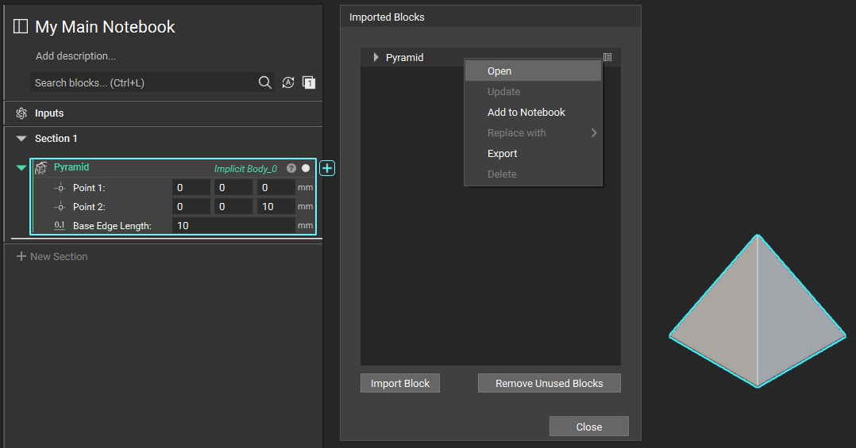The image size is (856, 448).
Task: Click Point 1 second coordinate field
Action: pos(233,187)
